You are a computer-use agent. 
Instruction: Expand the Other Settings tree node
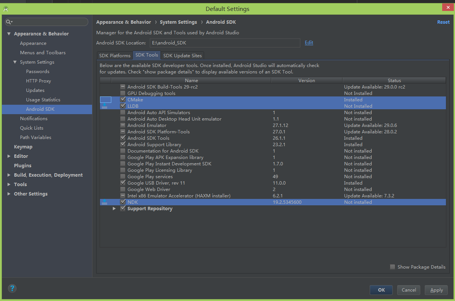pos(9,194)
